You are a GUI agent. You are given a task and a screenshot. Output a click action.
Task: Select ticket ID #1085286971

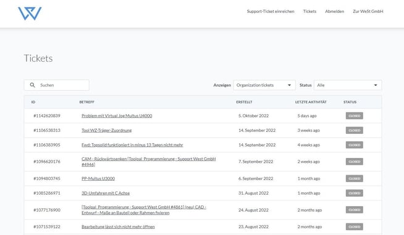click(47, 193)
